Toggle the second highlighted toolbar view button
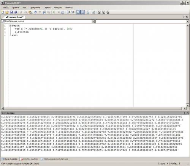This screenshot has height=166, width=190. click(x=82, y=12)
